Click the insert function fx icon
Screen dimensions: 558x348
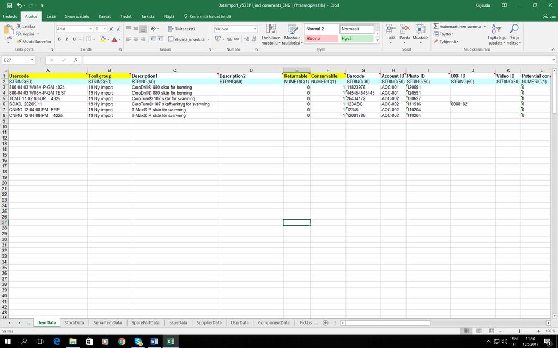point(75,60)
